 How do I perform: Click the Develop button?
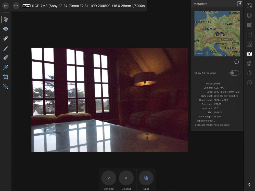[109, 178]
